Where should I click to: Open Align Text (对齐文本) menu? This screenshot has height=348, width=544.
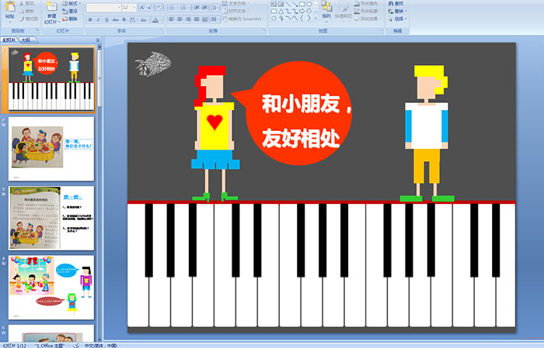pyautogui.click(x=234, y=11)
